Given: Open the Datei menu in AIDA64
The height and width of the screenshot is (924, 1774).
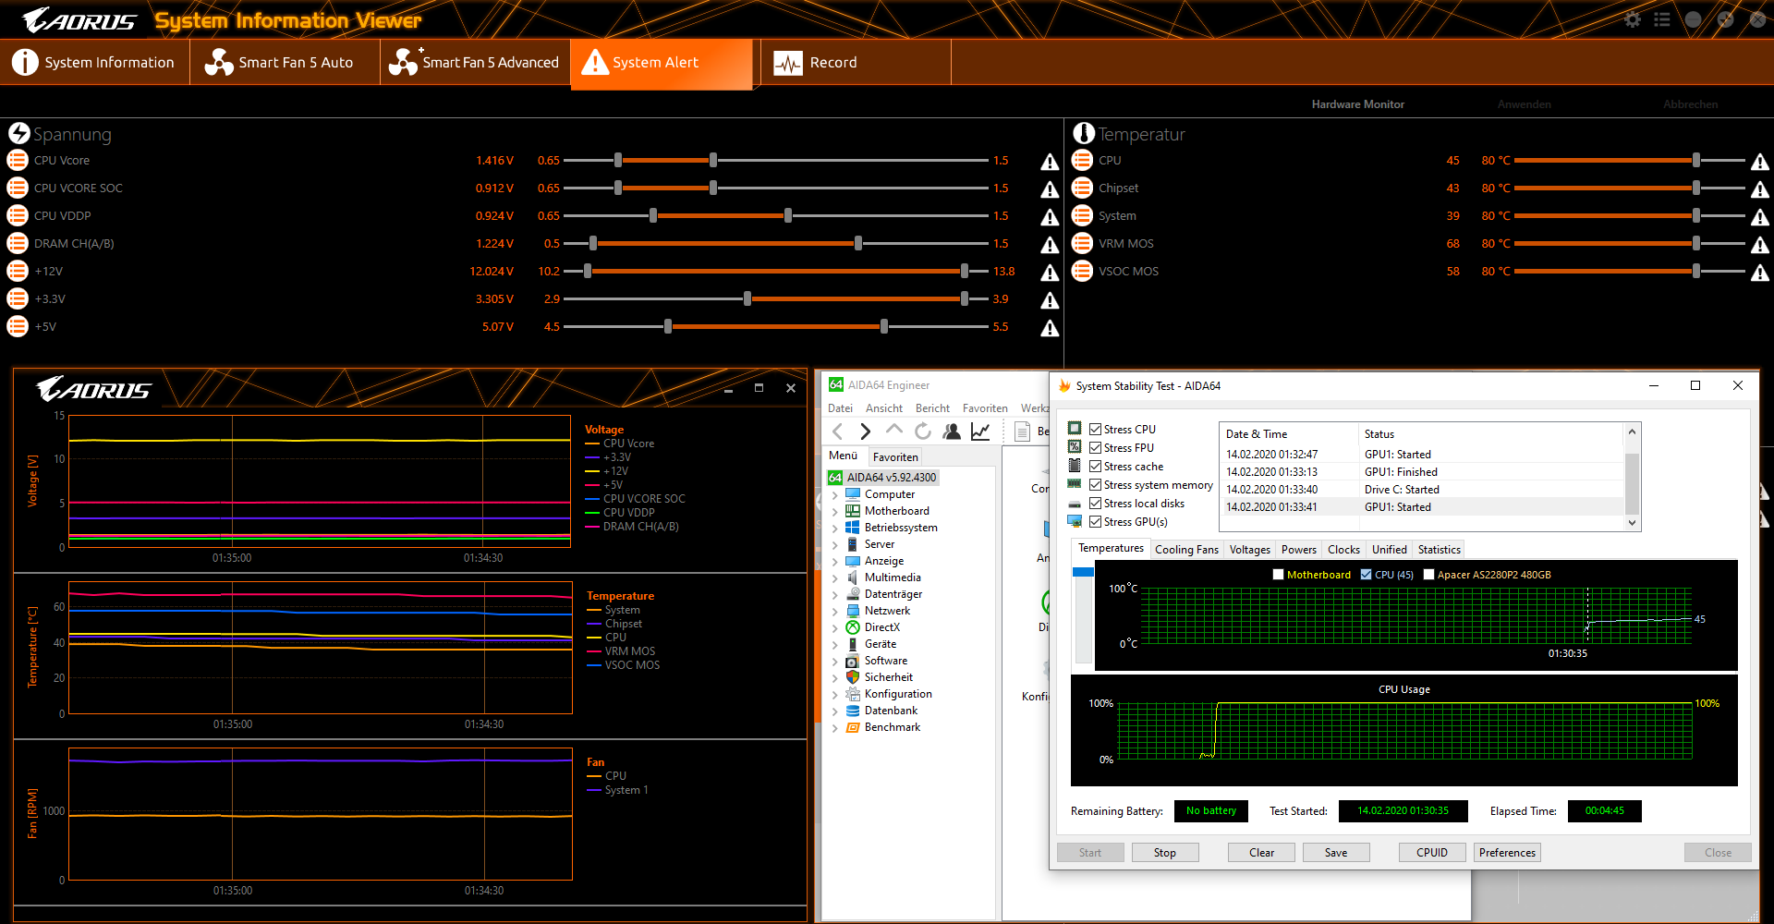Looking at the screenshot, I should click(x=840, y=408).
